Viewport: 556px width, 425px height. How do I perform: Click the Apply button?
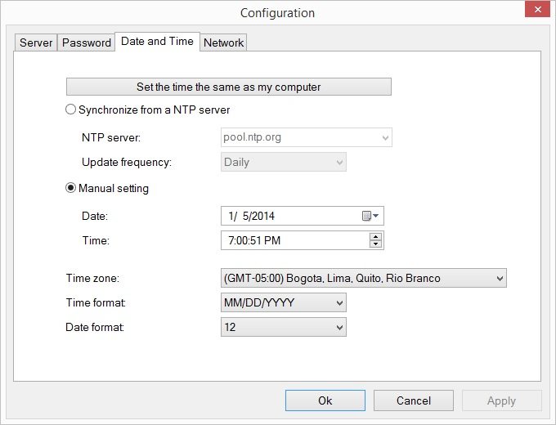(x=502, y=400)
